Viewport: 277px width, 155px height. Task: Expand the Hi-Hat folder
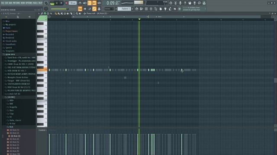(x=12, y=124)
